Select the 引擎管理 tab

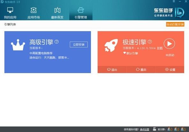point(81,13)
